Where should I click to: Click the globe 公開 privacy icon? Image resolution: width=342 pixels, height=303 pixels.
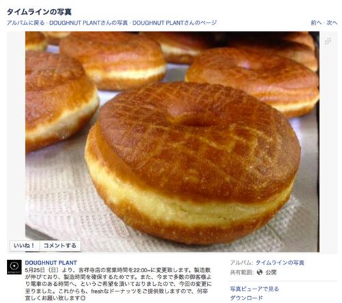(259, 272)
